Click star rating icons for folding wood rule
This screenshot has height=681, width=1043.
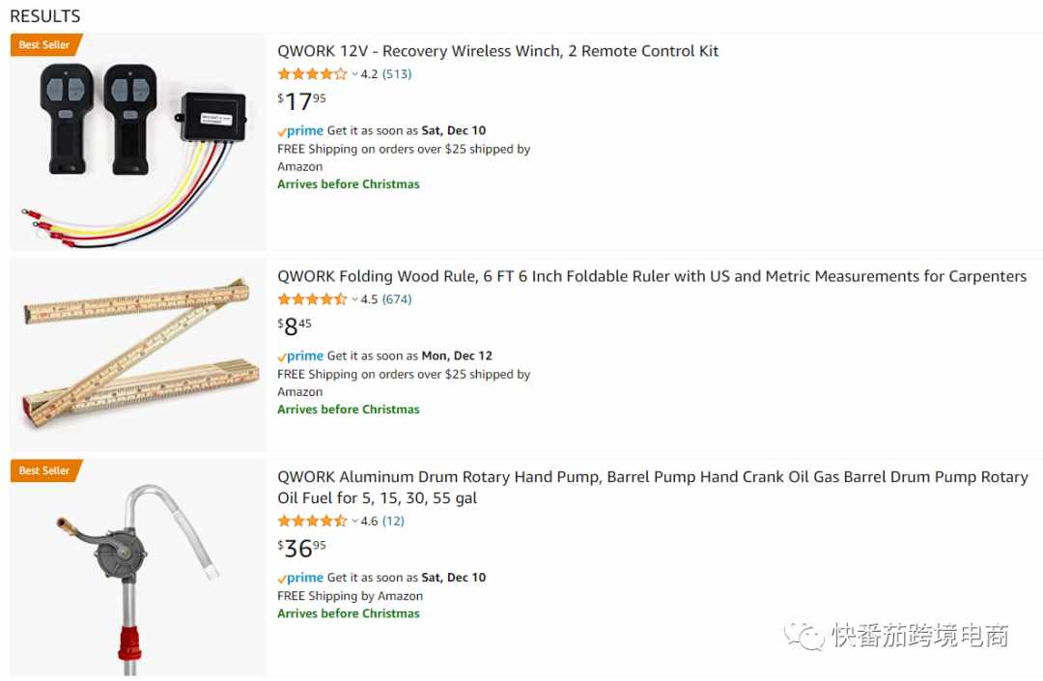pos(313,299)
